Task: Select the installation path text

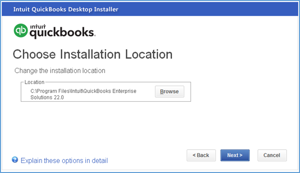Action: click(x=84, y=94)
